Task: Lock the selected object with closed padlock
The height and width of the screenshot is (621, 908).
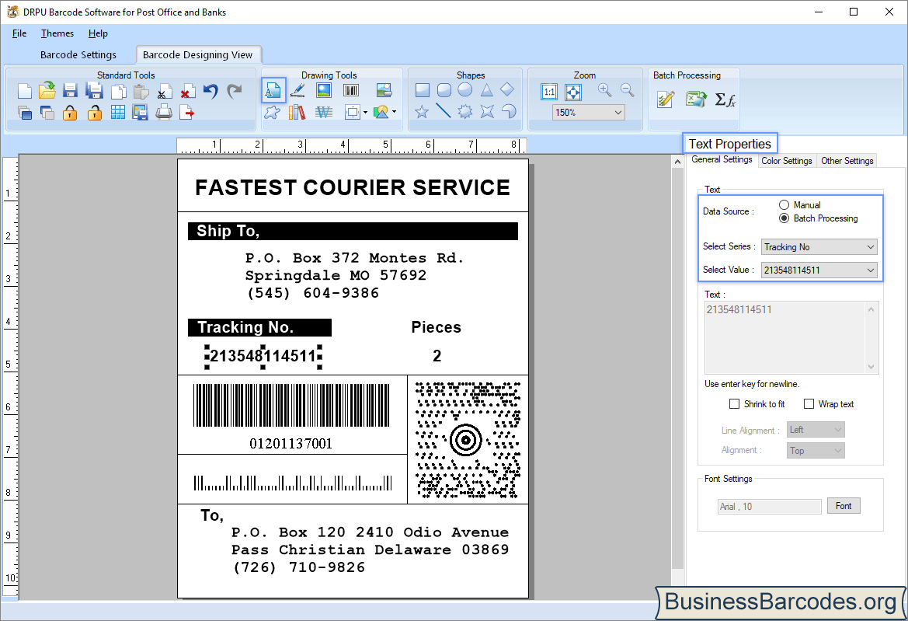Action: pyautogui.click(x=70, y=113)
